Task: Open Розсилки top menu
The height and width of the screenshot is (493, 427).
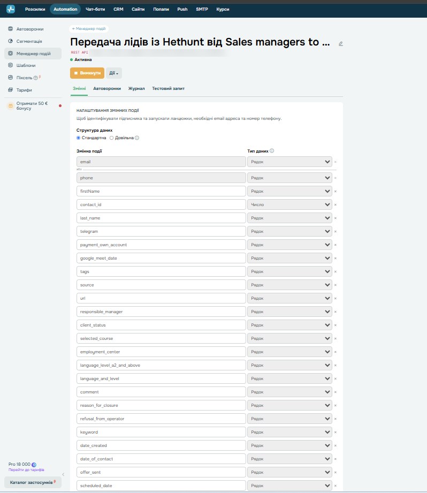Action: coord(35,9)
